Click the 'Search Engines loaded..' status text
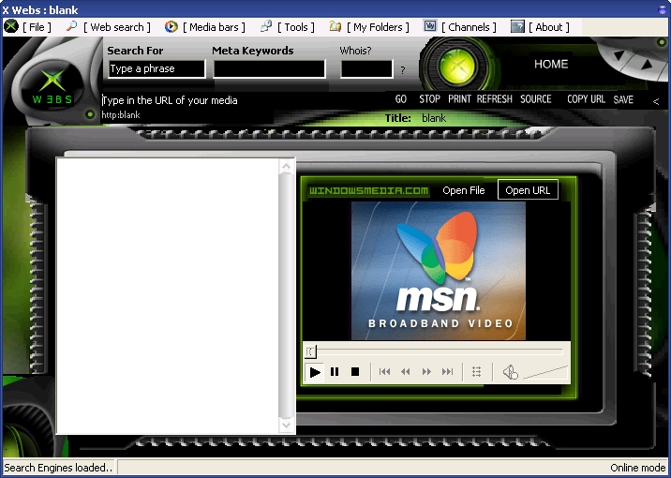Screen dimensions: 671x478 pyautogui.click(x=58, y=468)
